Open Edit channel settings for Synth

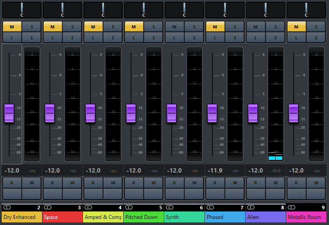click(194, 38)
